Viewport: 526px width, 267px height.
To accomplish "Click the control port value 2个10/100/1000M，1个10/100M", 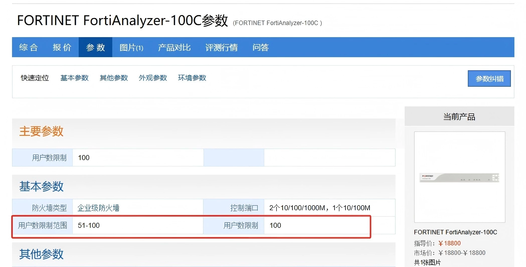I will coord(320,208).
